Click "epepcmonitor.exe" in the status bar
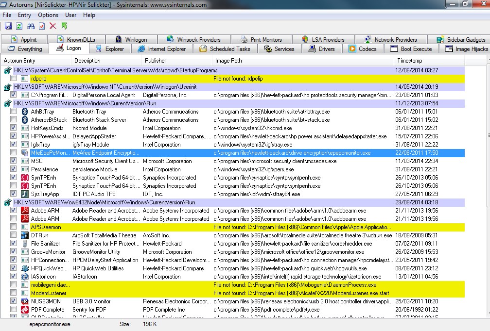The width and height of the screenshot is (490, 331). coord(50,325)
